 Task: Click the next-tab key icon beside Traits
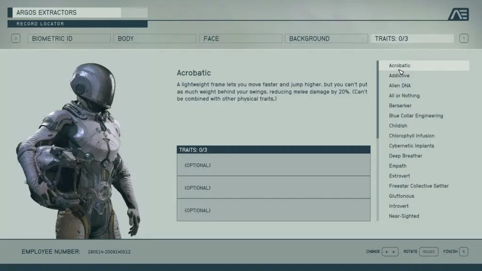(x=464, y=39)
